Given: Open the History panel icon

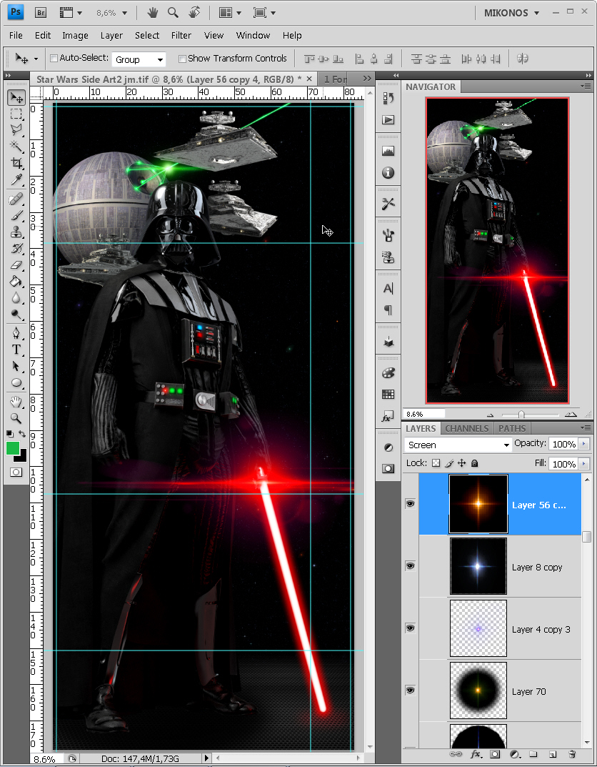Looking at the screenshot, I should click(x=388, y=99).
